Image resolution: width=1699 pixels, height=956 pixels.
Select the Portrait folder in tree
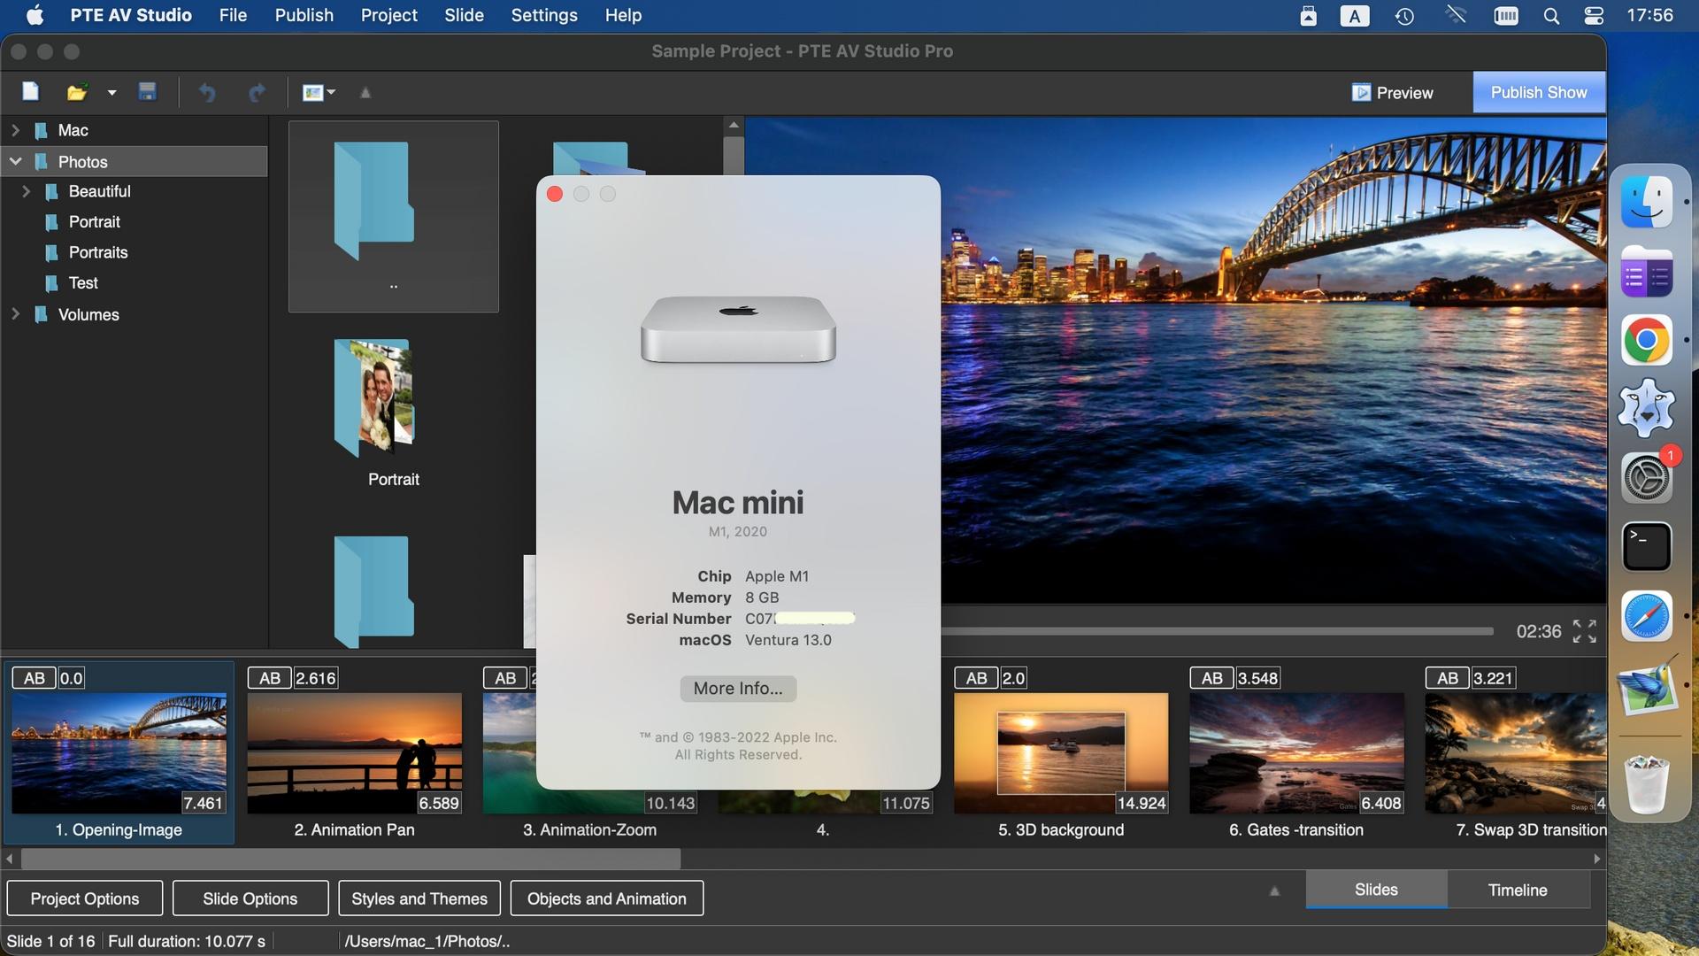coord(94,221)
